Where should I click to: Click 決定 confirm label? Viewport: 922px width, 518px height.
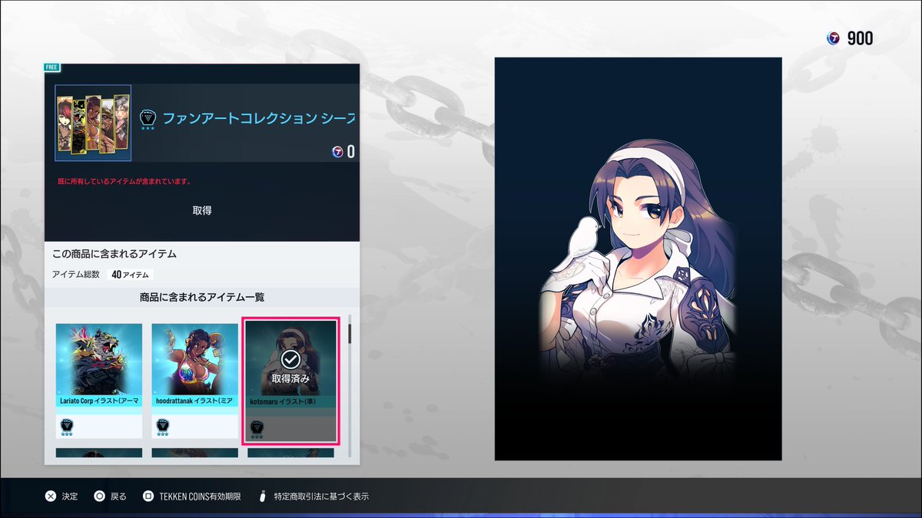(70, 497)
